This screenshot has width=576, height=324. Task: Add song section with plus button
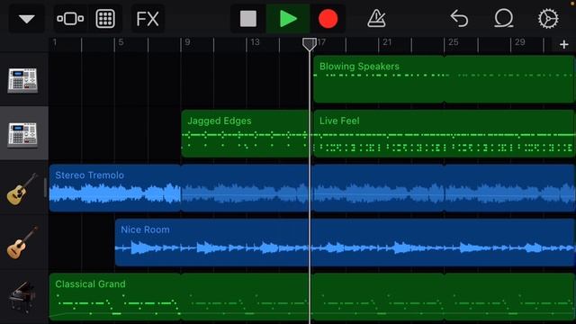pos(564,45)
